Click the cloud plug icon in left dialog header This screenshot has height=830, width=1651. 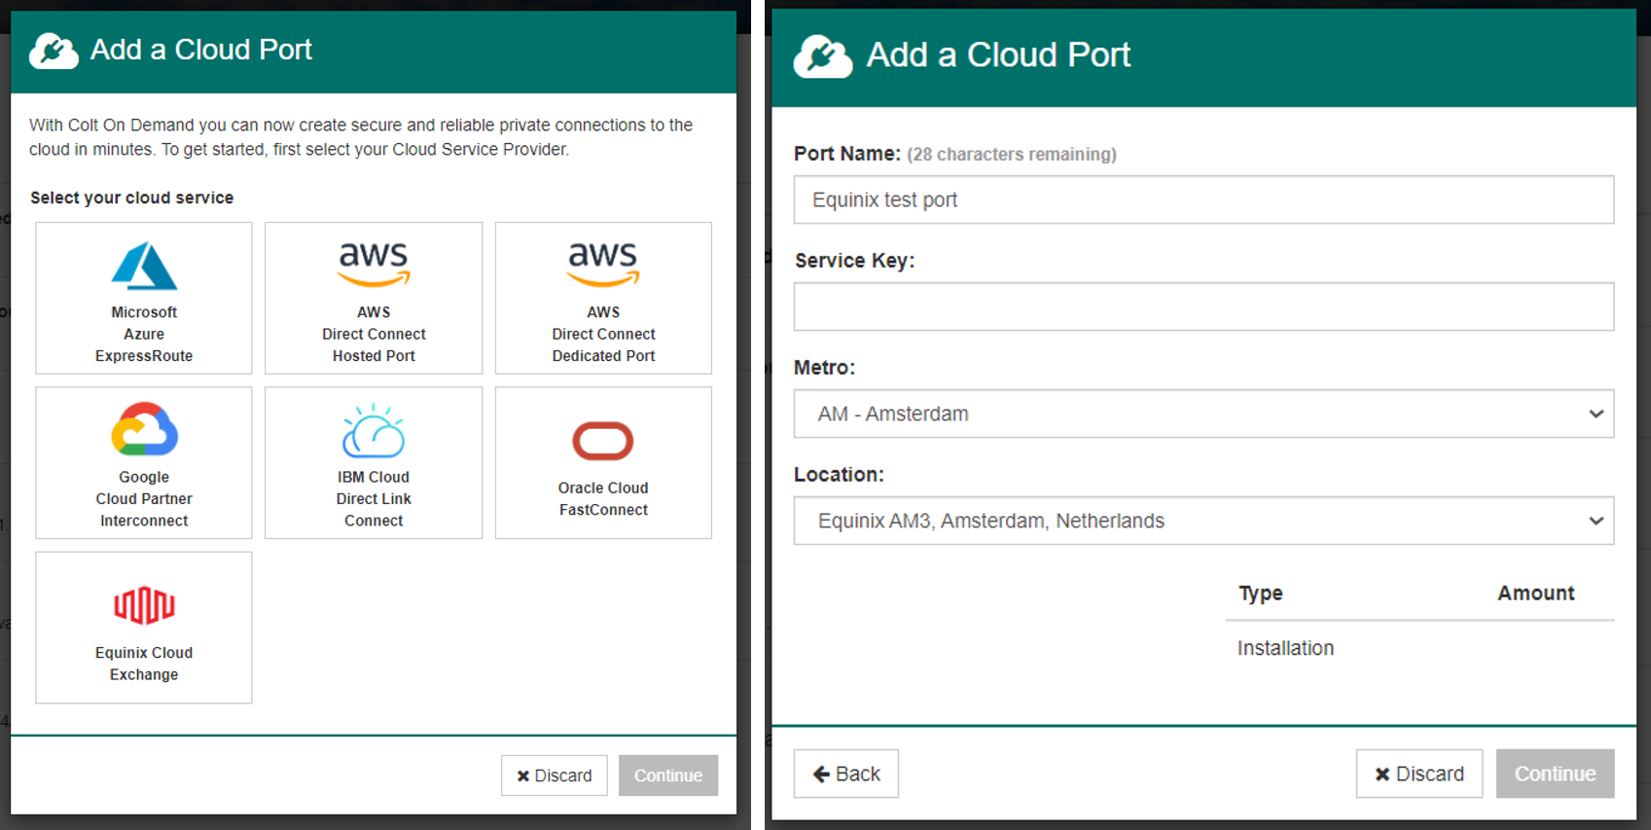coord(54,51)
